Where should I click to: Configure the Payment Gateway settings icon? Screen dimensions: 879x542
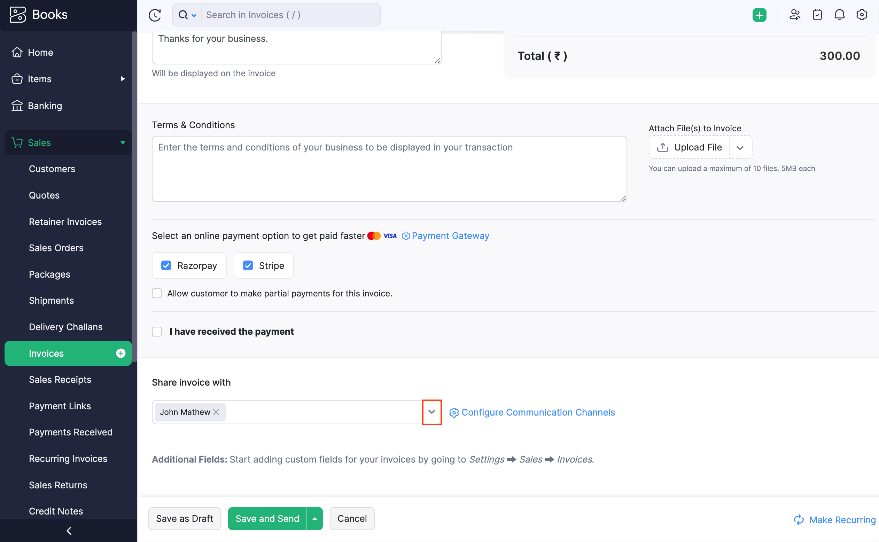coord(406,235)
